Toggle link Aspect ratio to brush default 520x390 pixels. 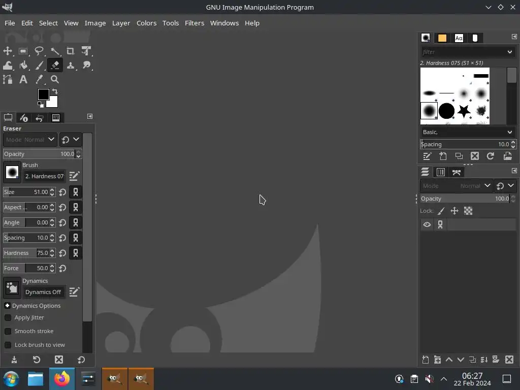click(76, 207)
